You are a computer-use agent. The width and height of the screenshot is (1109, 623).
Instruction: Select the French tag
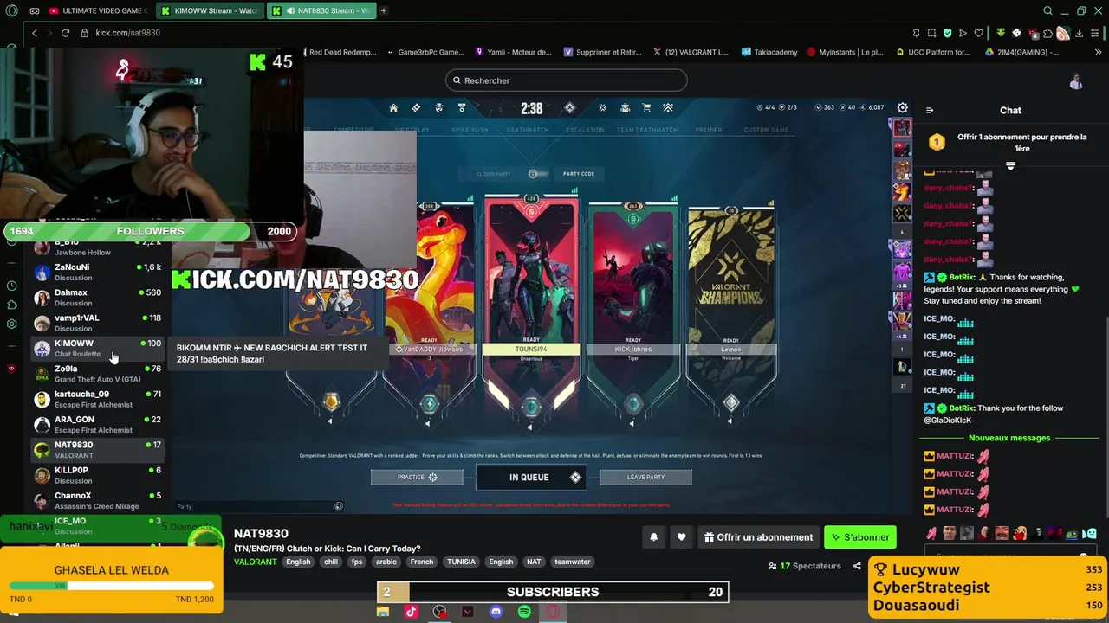tap(422, 562)
